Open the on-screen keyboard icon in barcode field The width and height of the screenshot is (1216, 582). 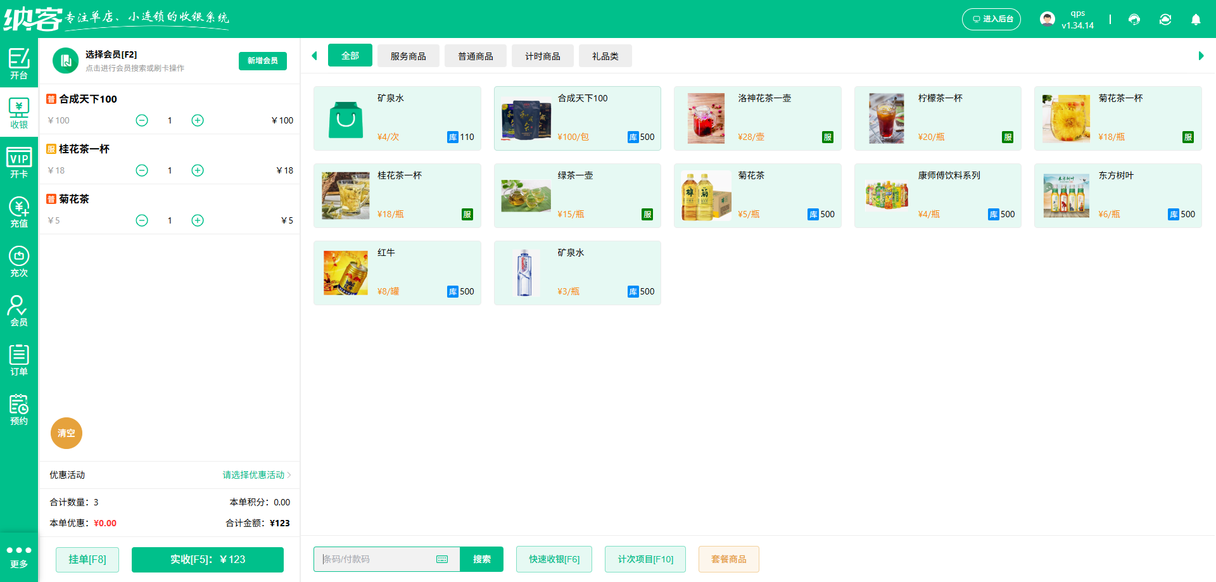click(x=441, y=559)
